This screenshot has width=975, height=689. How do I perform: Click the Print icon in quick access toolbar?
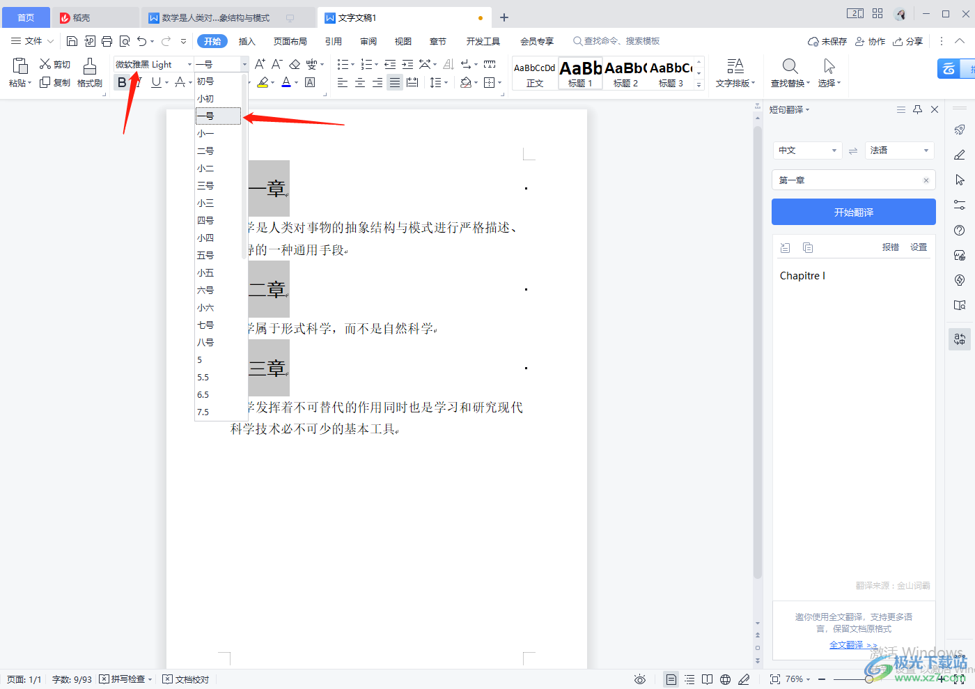(107, 41)
